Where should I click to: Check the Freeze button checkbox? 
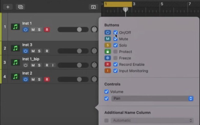(x=115, y=58)
